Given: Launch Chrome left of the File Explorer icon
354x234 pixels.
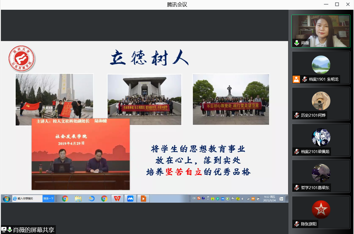Looking at the screenshot, I should pyautogui.click(x=65, y=199).
